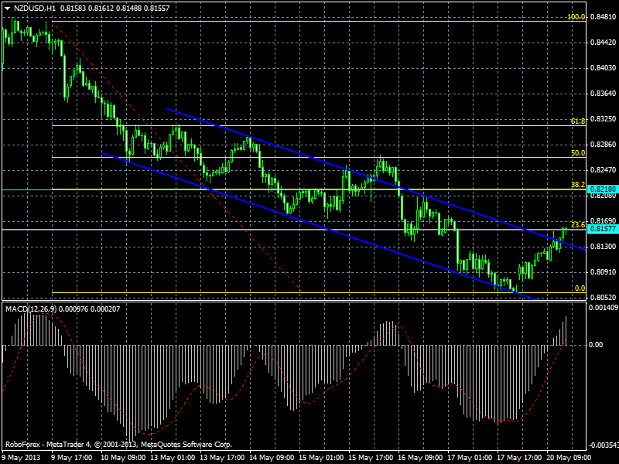The width and height of the screenshot is (619, 464).
Task: Click the NZDUSD,H1 chart title text
Action: pos(35,9)
